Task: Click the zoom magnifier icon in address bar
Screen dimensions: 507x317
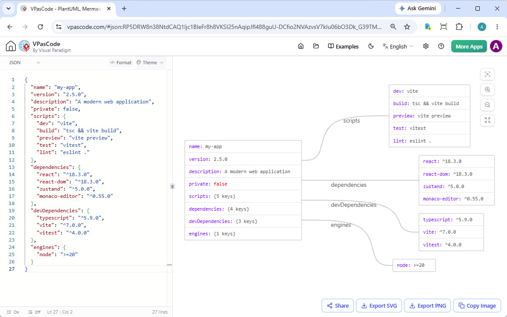Action: 393,27
